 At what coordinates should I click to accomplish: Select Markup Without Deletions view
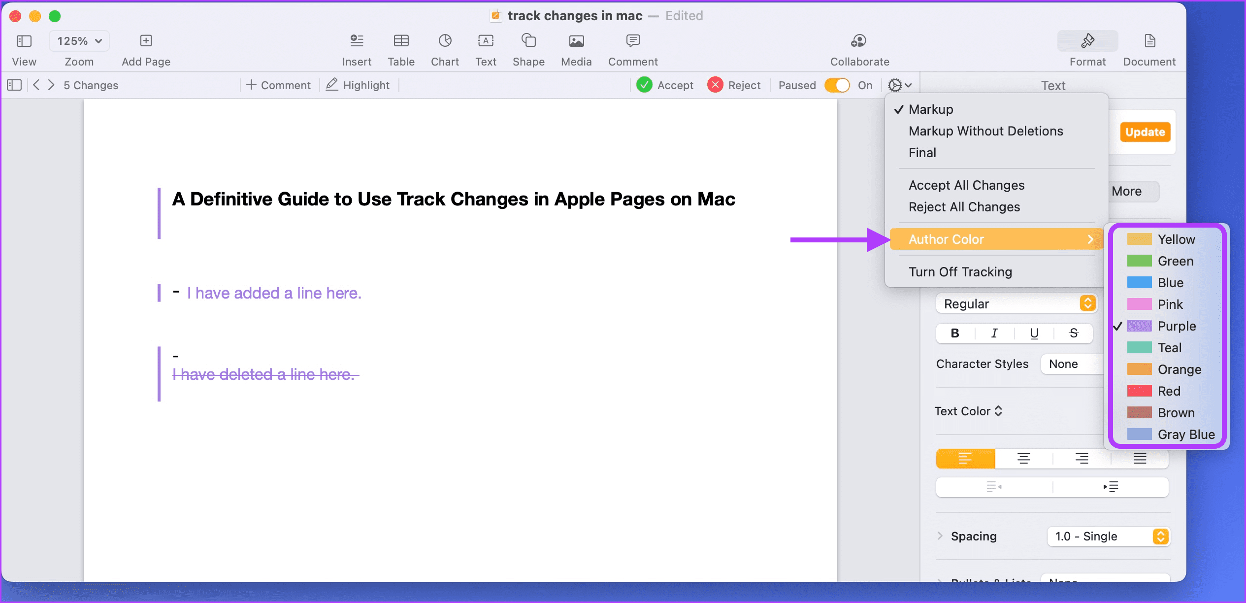[986, 131]
